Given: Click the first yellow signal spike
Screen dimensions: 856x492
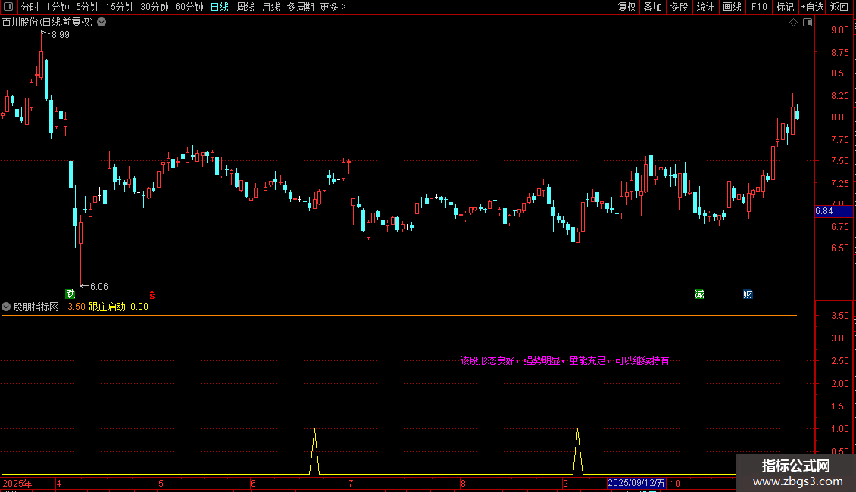Looking at the screenshot, I should click(314, 452).
